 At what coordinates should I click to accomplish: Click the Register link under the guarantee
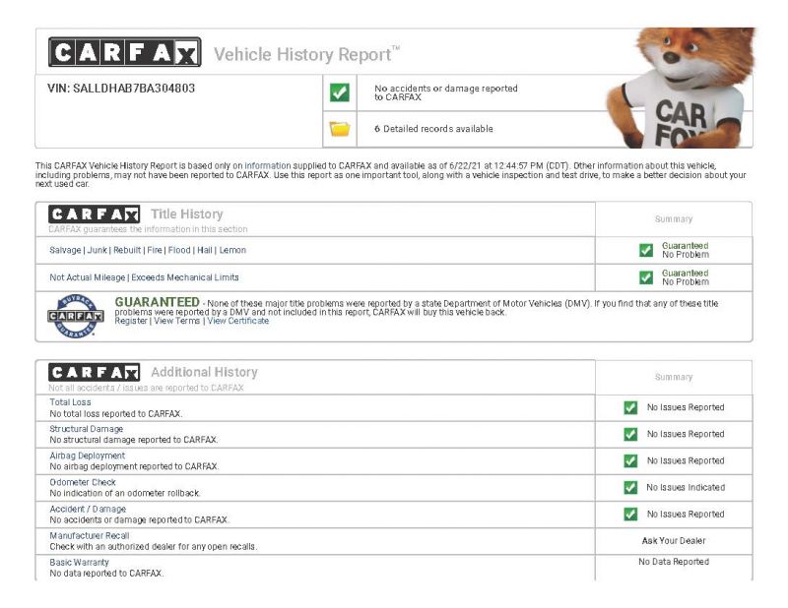point(131,321)
